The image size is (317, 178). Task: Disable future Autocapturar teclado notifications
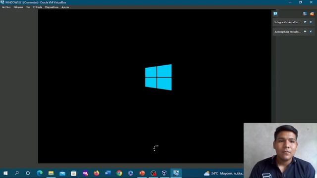click(305, 32)
